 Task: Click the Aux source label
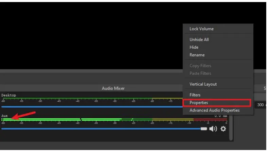4,116
